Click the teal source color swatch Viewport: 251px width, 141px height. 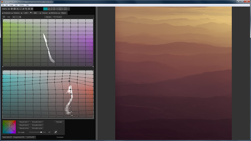tap(45, 9)
